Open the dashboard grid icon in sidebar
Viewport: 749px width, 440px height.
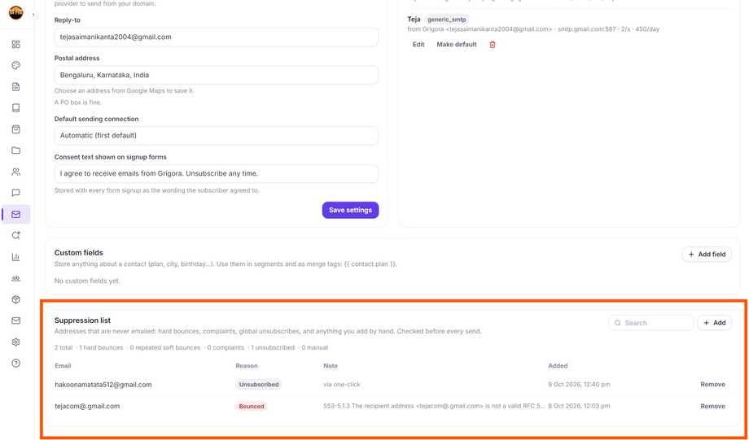15,45
